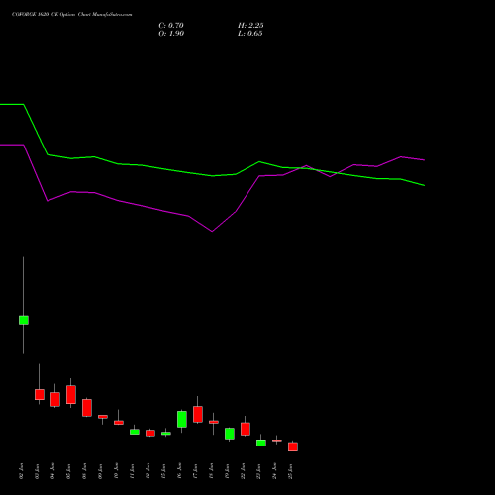Click the '05 Jun' date label

tap(69, 471)
